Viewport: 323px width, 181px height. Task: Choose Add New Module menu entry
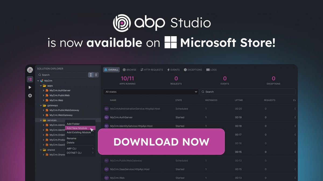(x=80, y=128)
